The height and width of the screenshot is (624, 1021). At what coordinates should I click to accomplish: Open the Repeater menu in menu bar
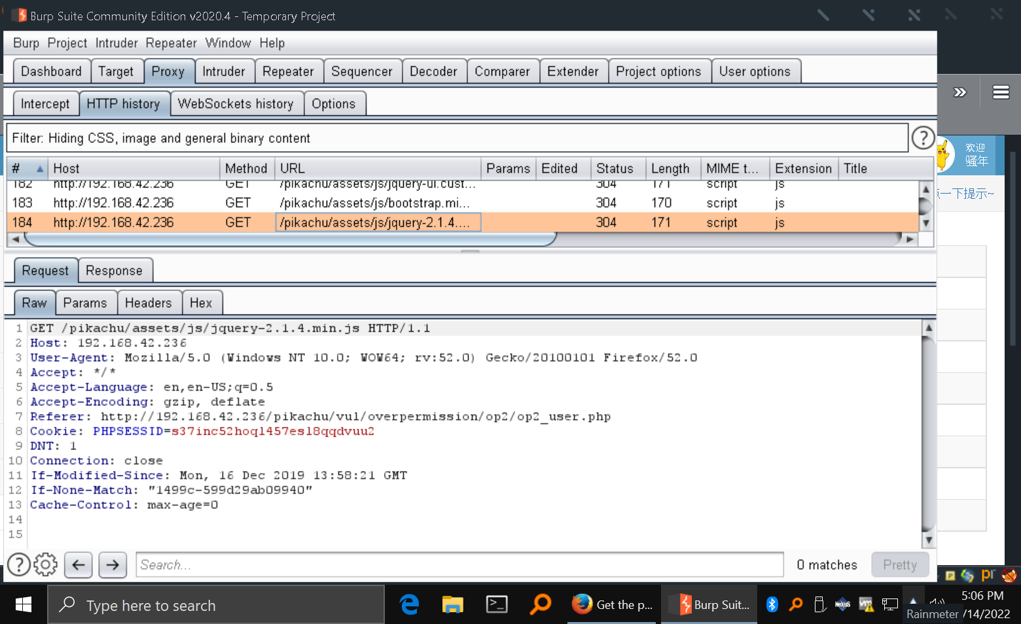[x=171, y=43]
